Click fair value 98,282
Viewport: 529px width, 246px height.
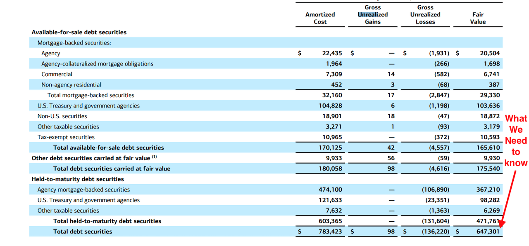pos(490,200)
